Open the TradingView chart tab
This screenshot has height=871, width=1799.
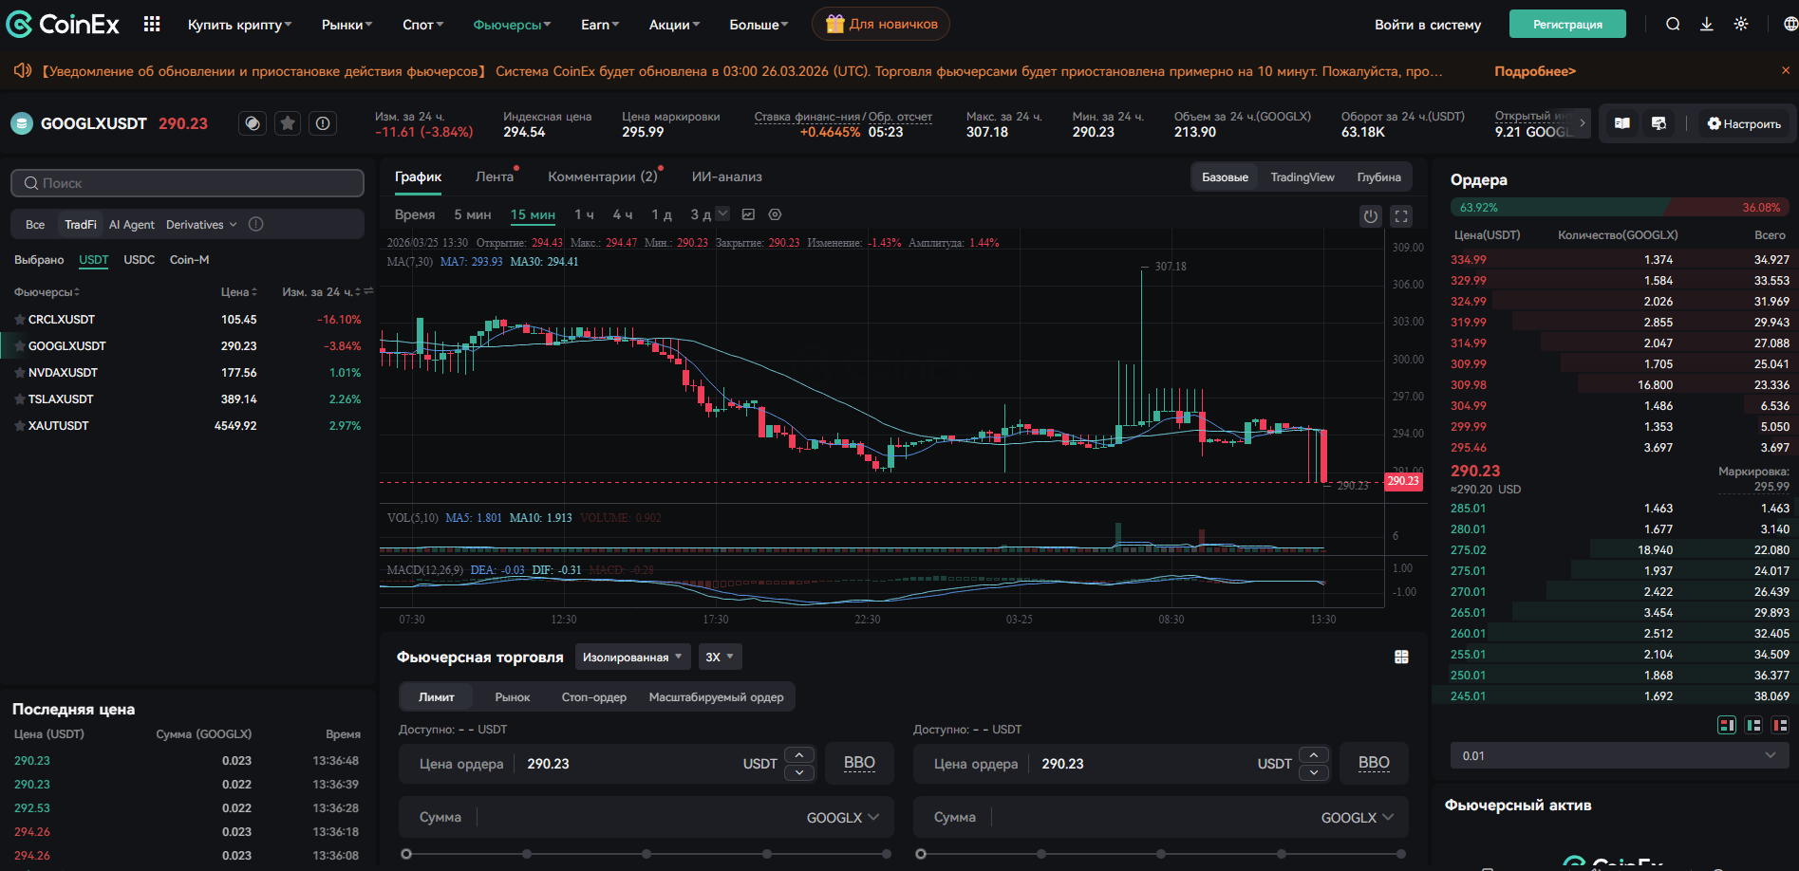point(1302,176)
